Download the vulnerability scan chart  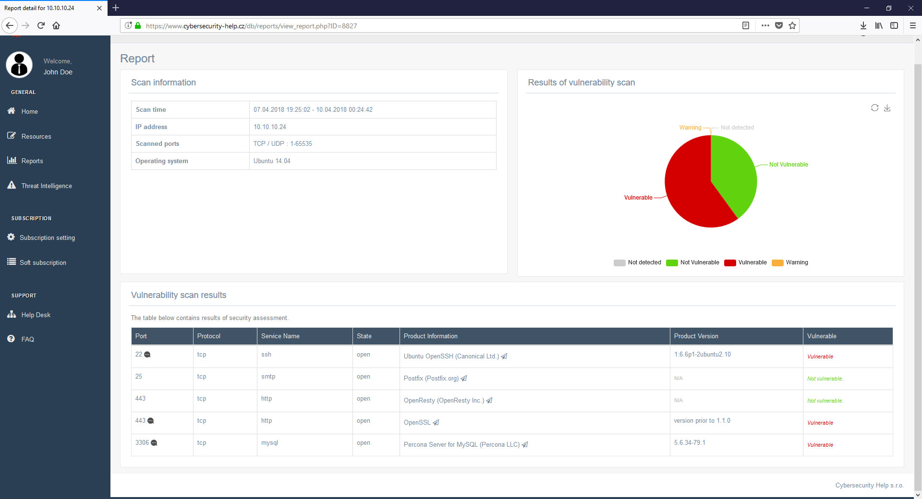[x=887, y=108]
